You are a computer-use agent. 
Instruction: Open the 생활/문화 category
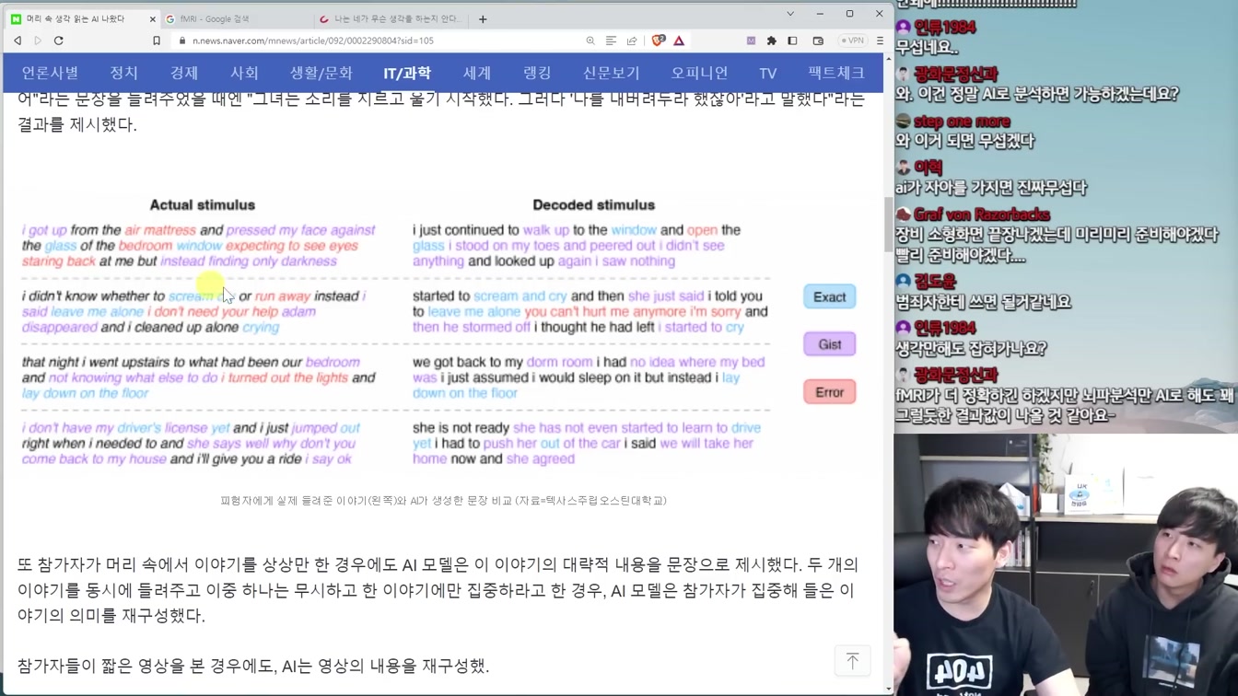coord(321,73)
